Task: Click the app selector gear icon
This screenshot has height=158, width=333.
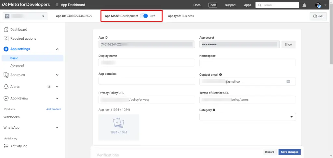Action: (x=7, y=16)
